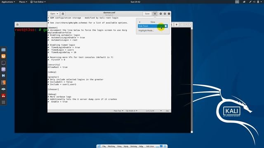Open VirtualBox Machine menu
The height and width of the screenshot is (148, 264).
[111, 146]
